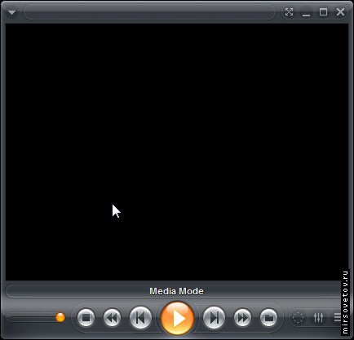Click the Rewind double-arrow button

[x=112, y=317]
